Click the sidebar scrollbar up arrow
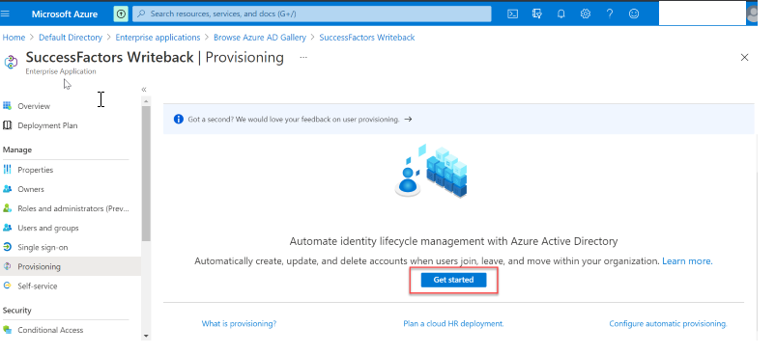 [x=146, y=101]
